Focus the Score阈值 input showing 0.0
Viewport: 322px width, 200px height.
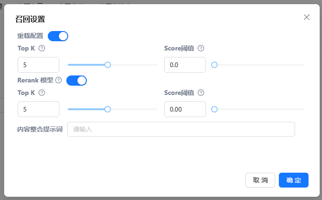coord(185,65)
